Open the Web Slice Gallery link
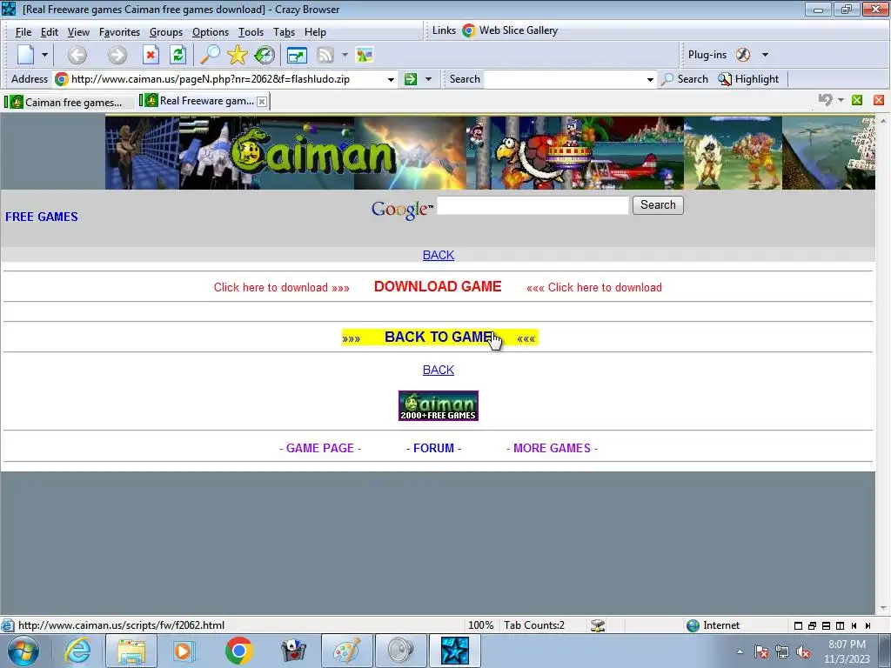Viewport: 891px width, 668px height. [x=510, y=30]
